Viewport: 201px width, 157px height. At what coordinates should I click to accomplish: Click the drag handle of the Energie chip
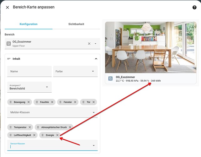click(x=43, y=135)
